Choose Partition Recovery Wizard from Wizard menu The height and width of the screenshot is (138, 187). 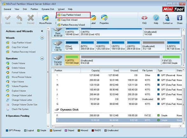73,25
